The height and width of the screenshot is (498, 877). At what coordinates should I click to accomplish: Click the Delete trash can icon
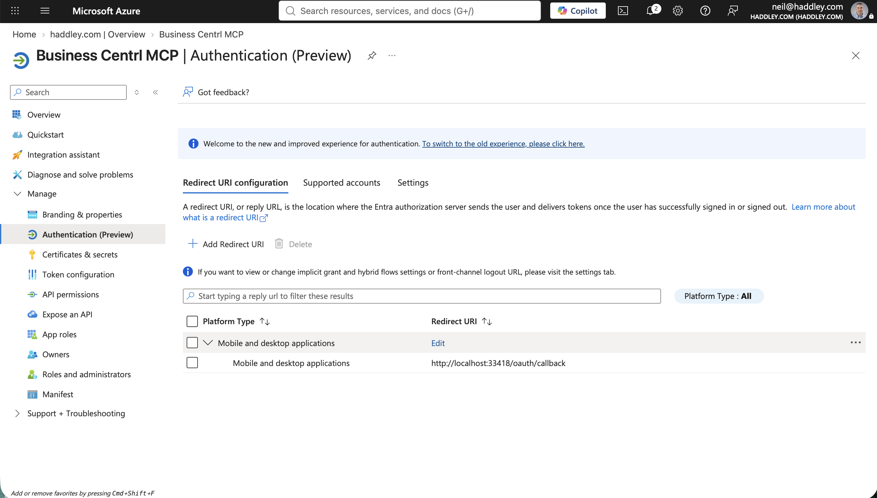[279, 244]
